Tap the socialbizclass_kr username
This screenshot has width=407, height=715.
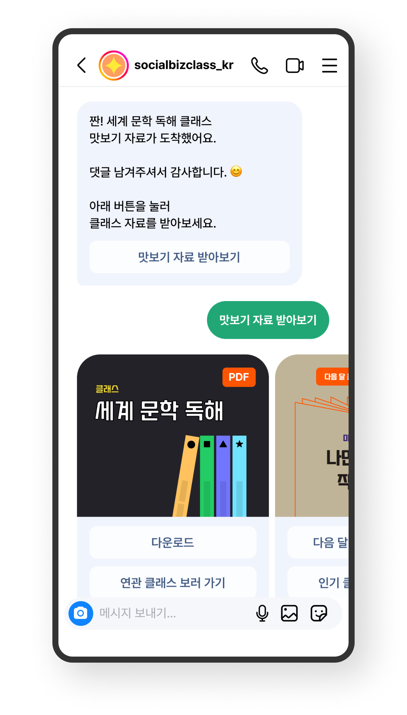click(x=184, y=65)
